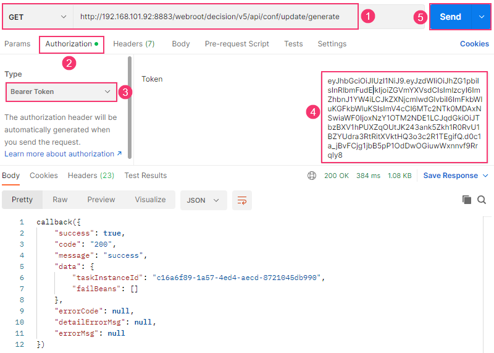Select the Visualize view

point(150,200)
